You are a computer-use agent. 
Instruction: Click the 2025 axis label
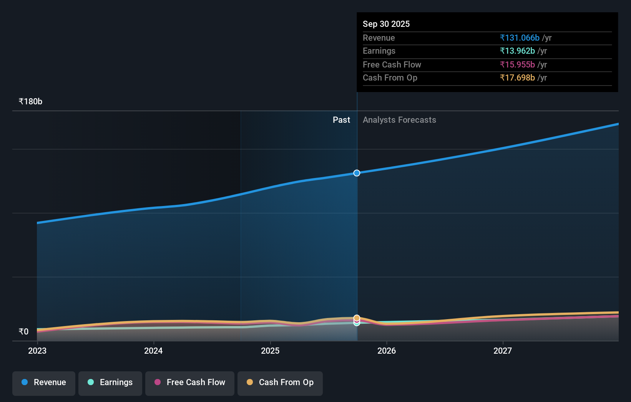point(270,351)
